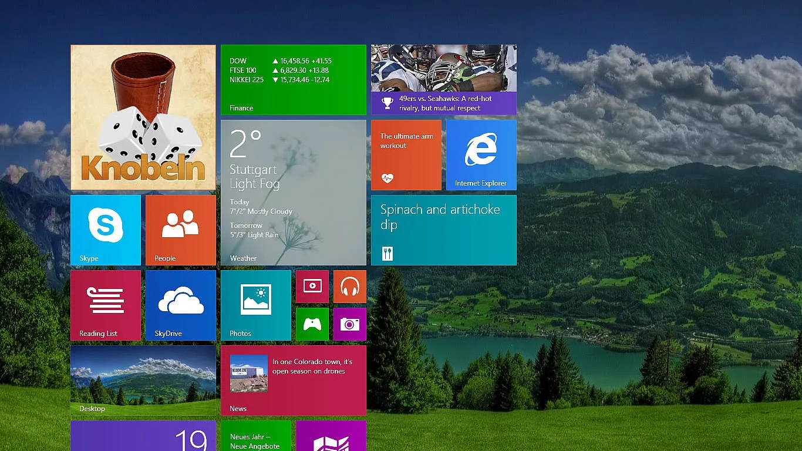Open the small Xbox Games tile
The image size is (802, 451).
(x=312, y=324)
